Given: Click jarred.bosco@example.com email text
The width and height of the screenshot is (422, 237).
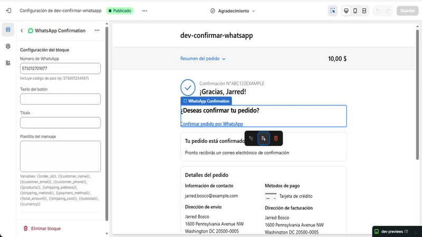Looking at the screenshot, I should (x=212, y=196).
